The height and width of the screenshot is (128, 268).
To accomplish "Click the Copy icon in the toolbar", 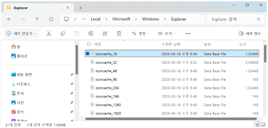I will coord(63,34).
